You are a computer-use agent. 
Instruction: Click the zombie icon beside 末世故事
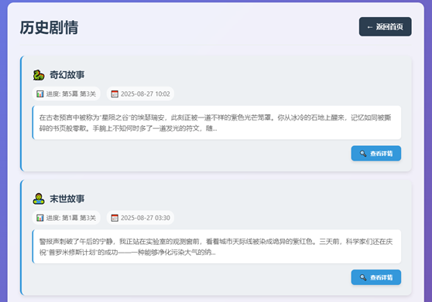(39, 199)
